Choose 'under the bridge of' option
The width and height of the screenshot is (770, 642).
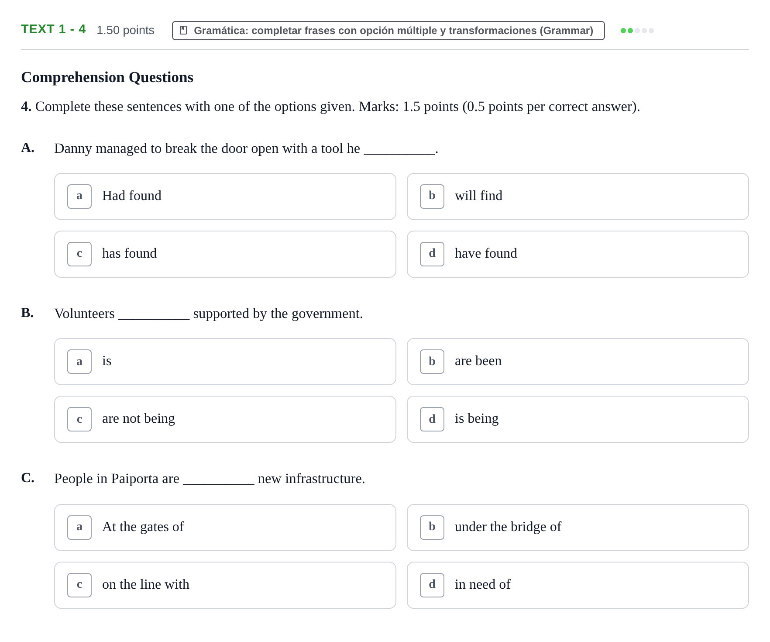577,528
